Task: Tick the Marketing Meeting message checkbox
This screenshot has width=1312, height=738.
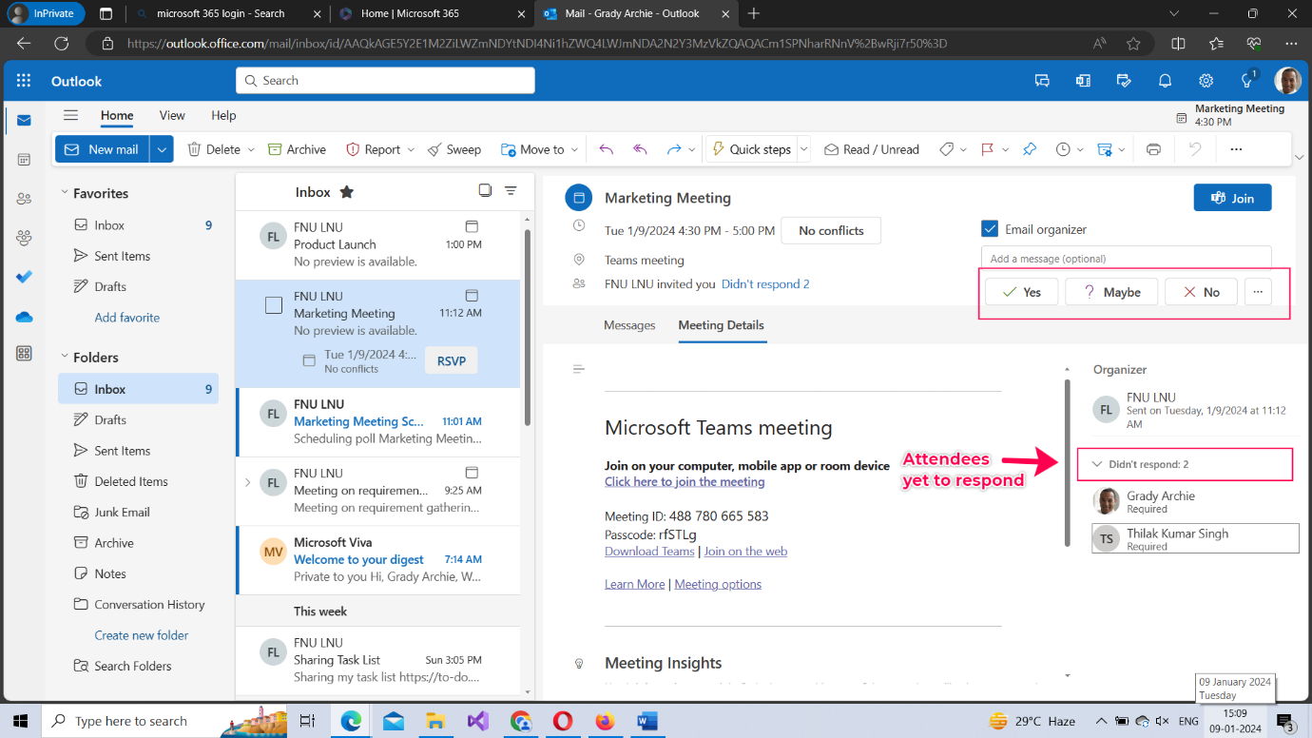Action: (x=274, y=305)
